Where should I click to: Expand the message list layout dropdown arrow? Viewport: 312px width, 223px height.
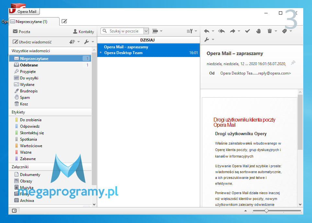[x=161, y=31]
